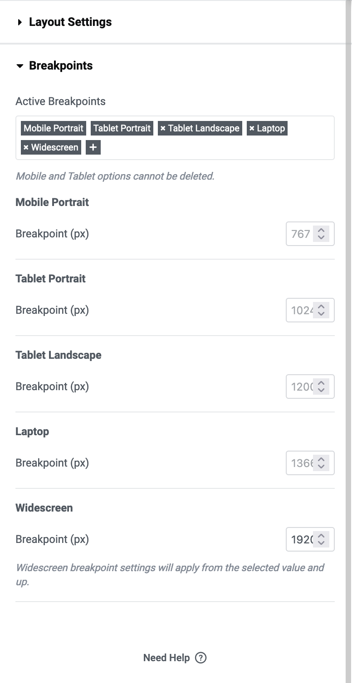Remove the Widescreen breakpoint tag
This screenshot has height=683, width=352.
click(26, 148)
